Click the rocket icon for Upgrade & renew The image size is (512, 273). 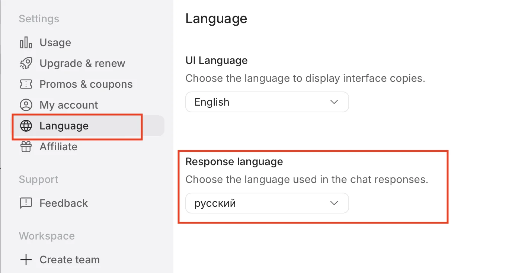pyautogui.click(x=26, y=64)
